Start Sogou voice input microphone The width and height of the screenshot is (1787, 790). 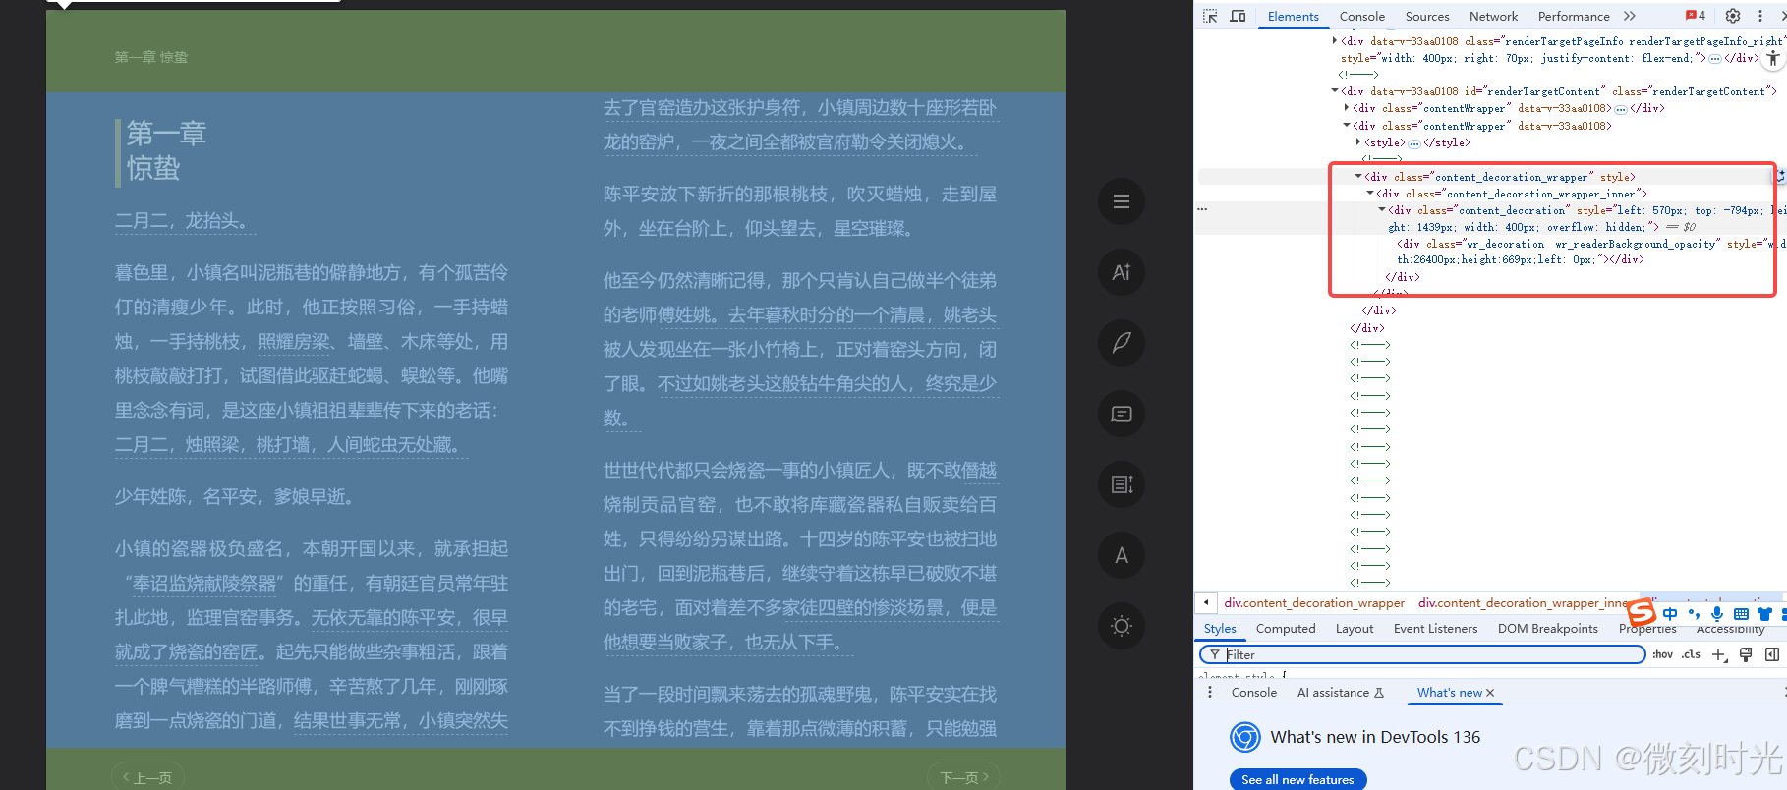tap(1717, 614)
